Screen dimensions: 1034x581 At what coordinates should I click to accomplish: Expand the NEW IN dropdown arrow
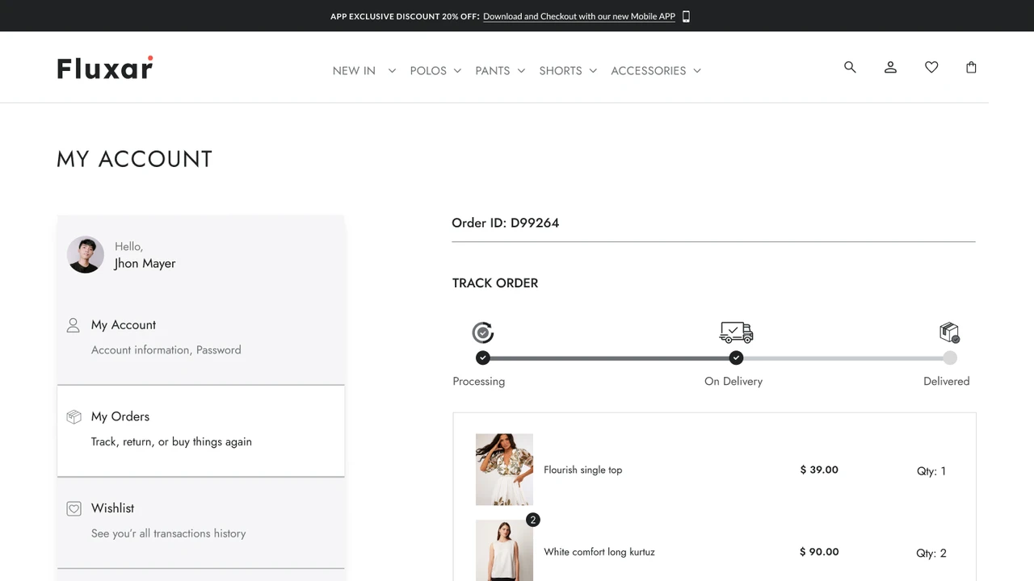[392, 71]
